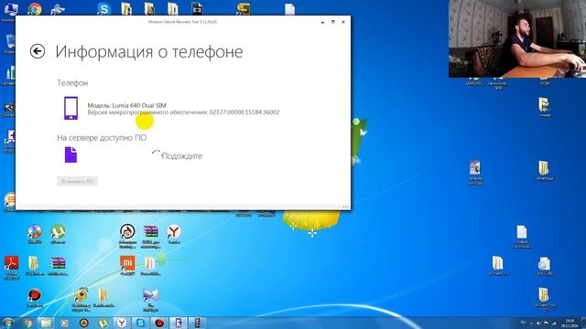Select the Computer desktop icon
This screenshot has height=329, width=586.
point(10,11)
